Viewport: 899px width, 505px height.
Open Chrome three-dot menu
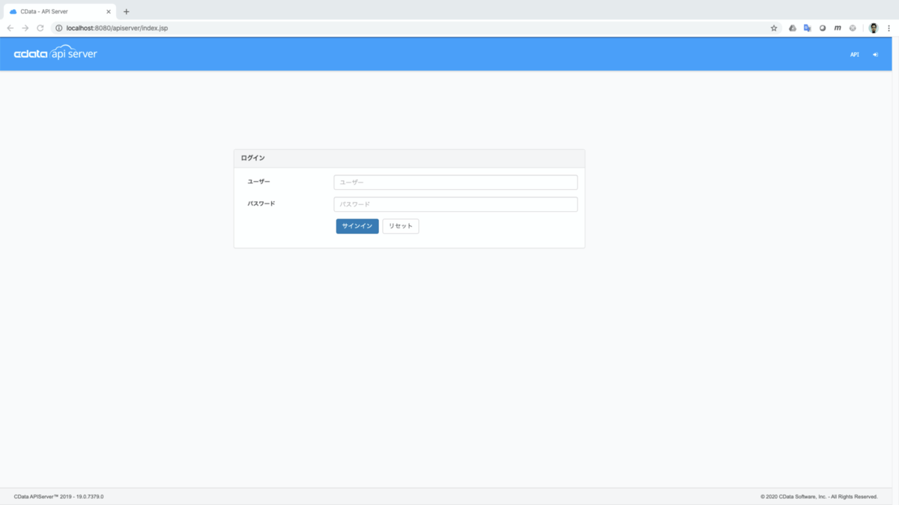pyautogui.click(x=889, y=28)
